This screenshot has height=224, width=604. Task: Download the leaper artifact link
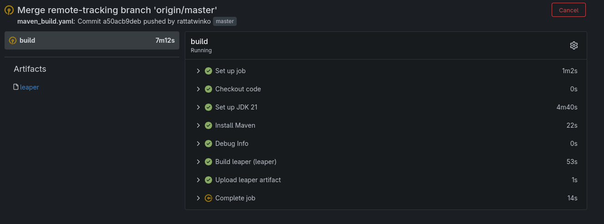pos(30,87)
